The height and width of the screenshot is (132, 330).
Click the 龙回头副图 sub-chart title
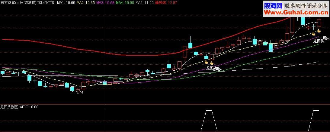coord(9,107)
